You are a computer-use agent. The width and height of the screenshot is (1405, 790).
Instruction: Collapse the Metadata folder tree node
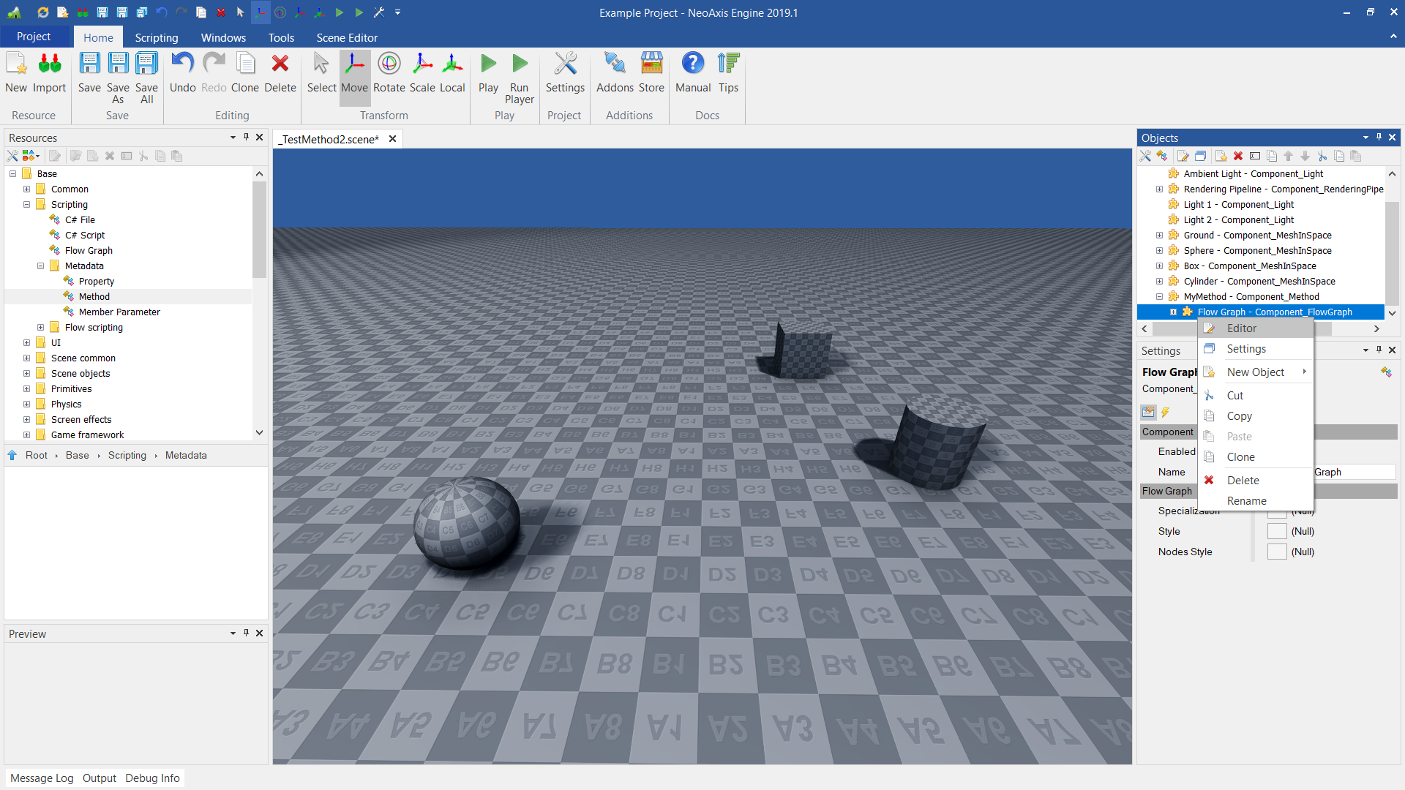pos(41,266)
